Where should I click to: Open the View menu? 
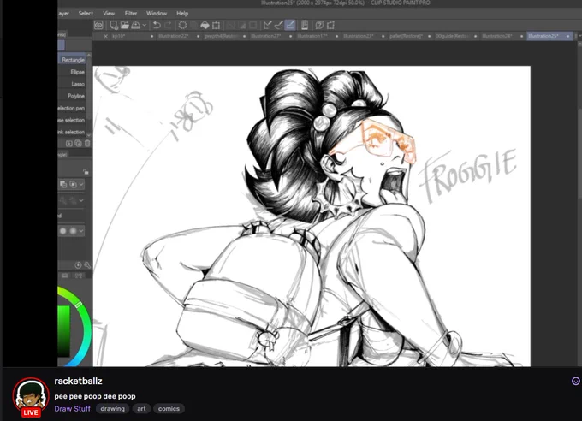coord(109,14)
